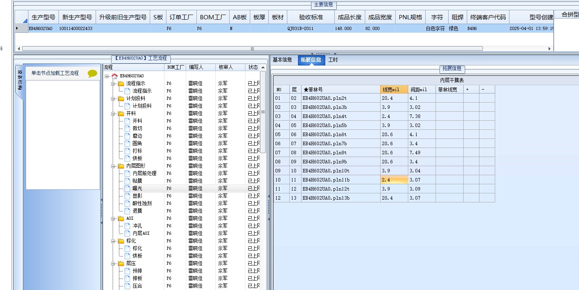Click the document icon beside 冲孔
579x290 pixels.
click(127, 226)
